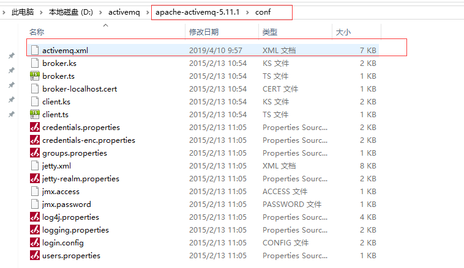The height and width of the screenshot is (268, 464).
Task: Select the jetty.xml file name
Action: (56, 166)
